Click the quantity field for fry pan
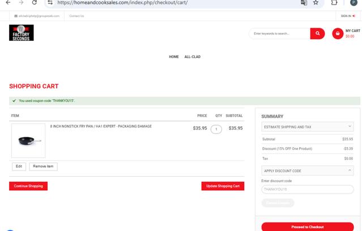Screen dimensions: 362x231 click(216, 129)
